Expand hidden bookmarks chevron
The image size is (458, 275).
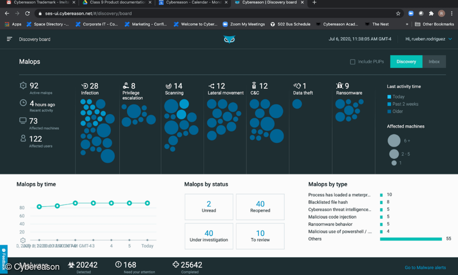click(407, 24)
